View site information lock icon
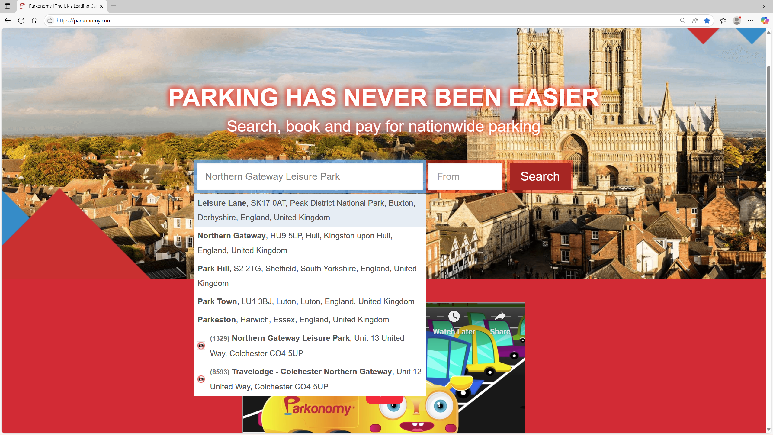This screenshot has width=773, height=435. click(x=50, y=21)
